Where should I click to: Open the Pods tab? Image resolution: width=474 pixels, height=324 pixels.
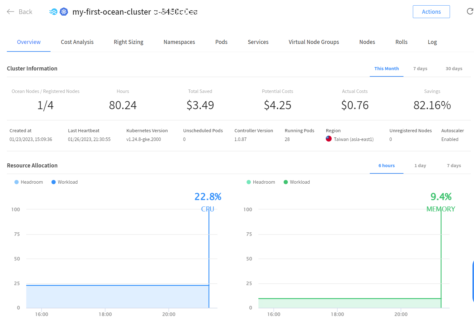221,42
